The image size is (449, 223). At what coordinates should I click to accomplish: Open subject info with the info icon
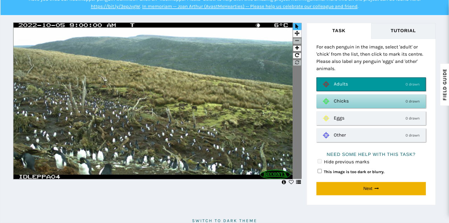pos(284,182)
